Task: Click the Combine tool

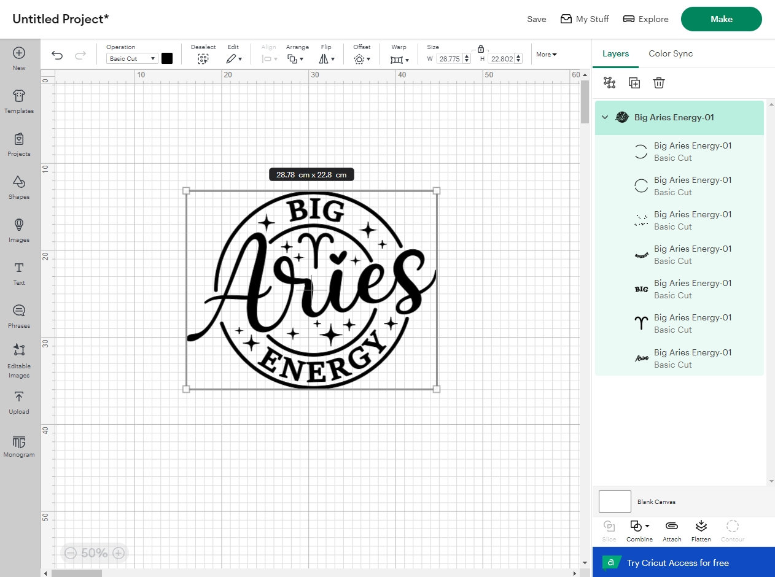Action: pos(637,530)
